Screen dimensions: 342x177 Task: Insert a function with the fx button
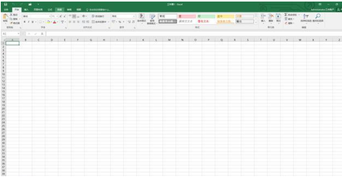pyautogui.click(x=42, y=34)
